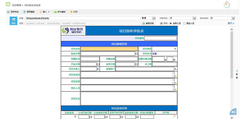Image resolution: width=242 pixels, height=119 pixels.
Task: Click the 预算科目 input field
Action: tap(90, 59)
